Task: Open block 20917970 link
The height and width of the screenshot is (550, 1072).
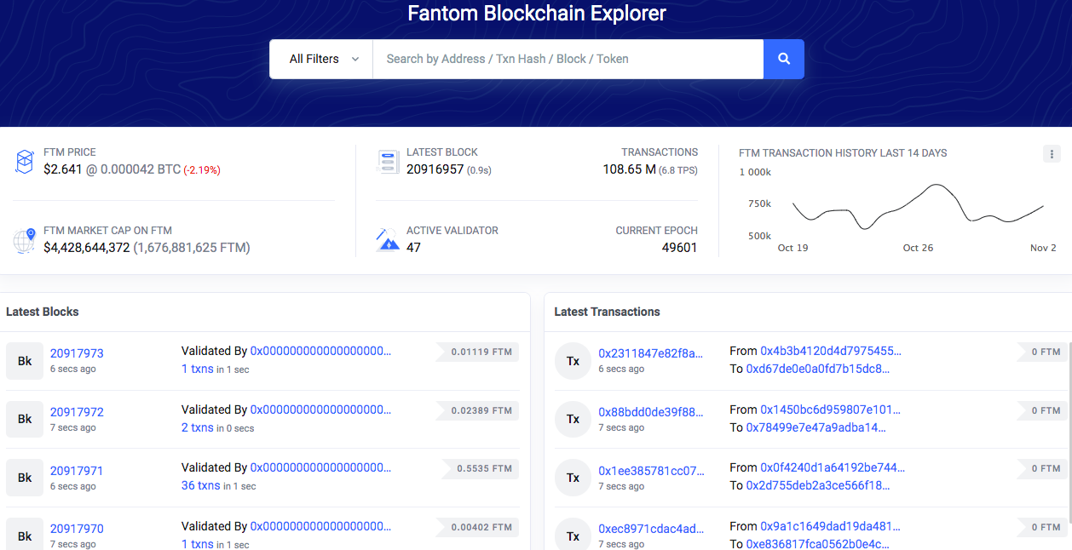Action: click(77, 529)
